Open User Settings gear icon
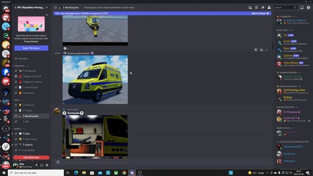 [47, 165]
